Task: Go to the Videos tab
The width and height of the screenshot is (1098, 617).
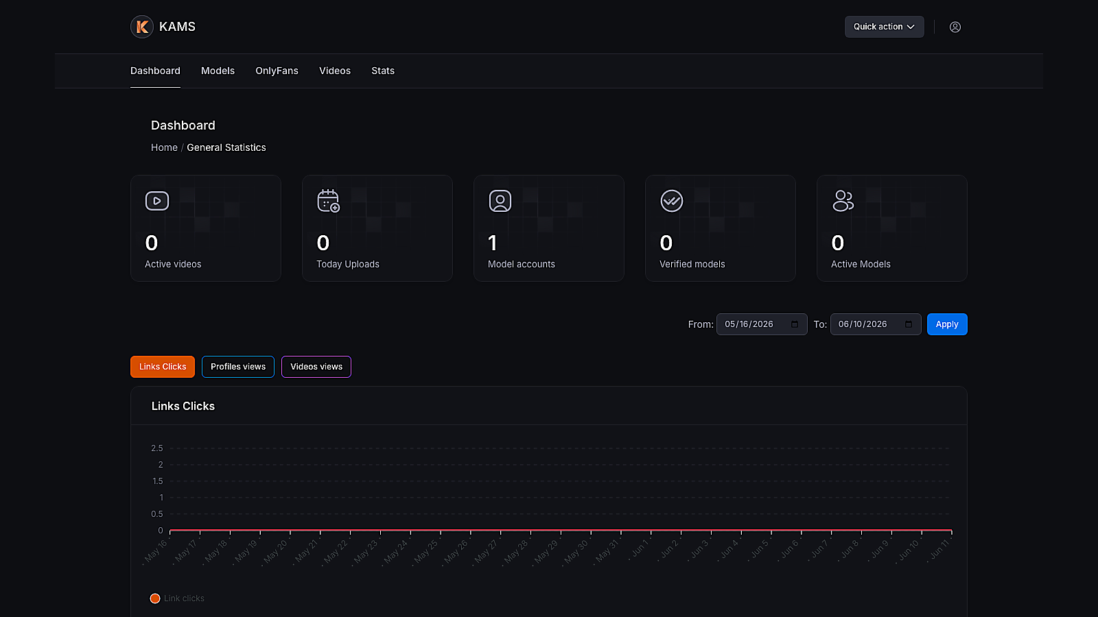Action: (x=335, y=71)
